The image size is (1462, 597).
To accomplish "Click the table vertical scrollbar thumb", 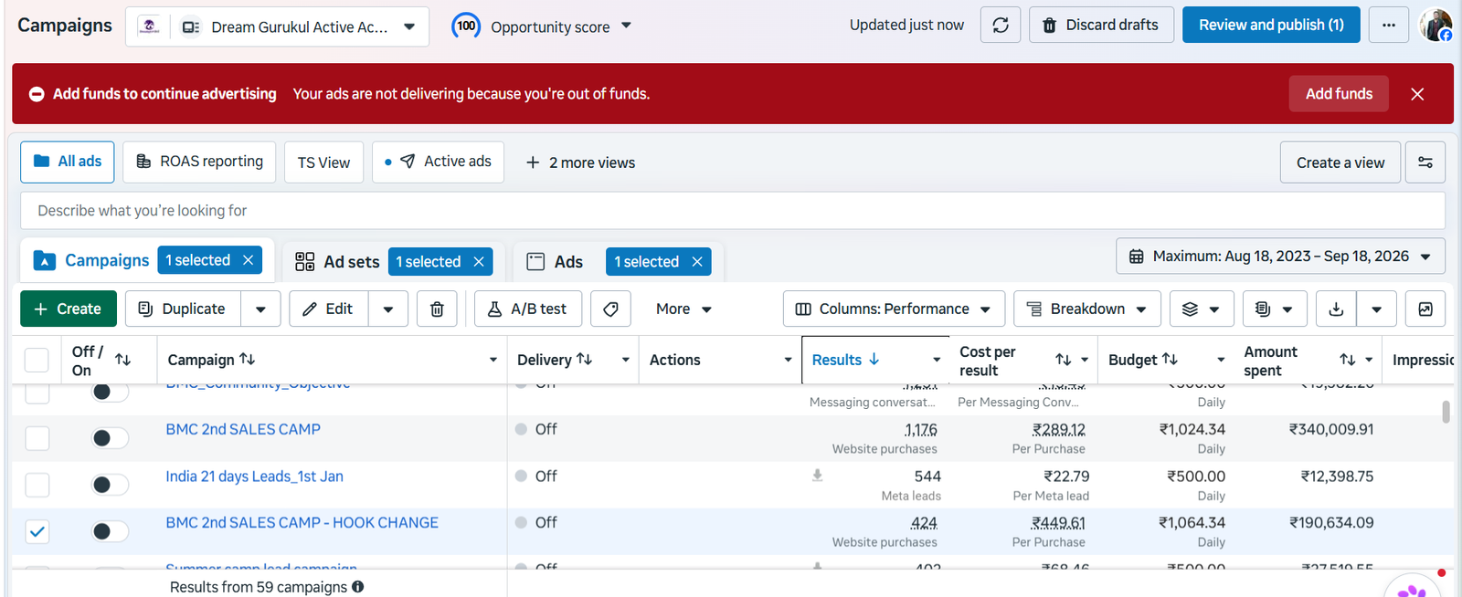I will point(1446,412).
